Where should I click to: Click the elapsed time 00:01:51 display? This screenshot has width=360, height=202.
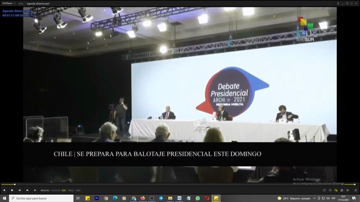click(x=45, y=190)
